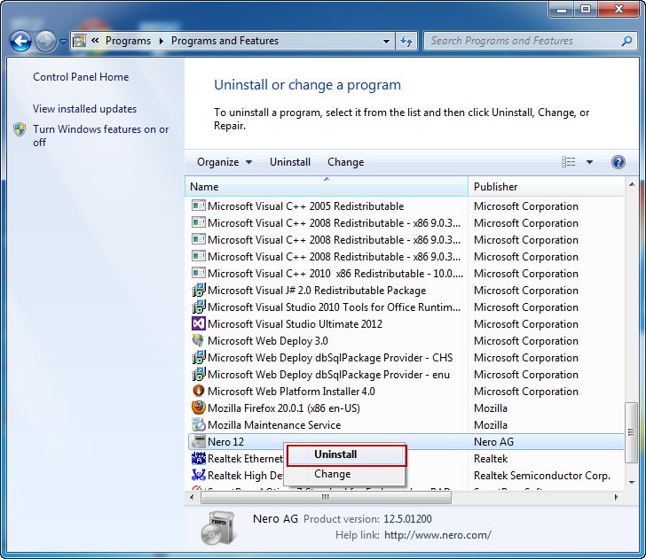
Task: Click the horizontal scrollbar thumb
Action: (326, 497)
